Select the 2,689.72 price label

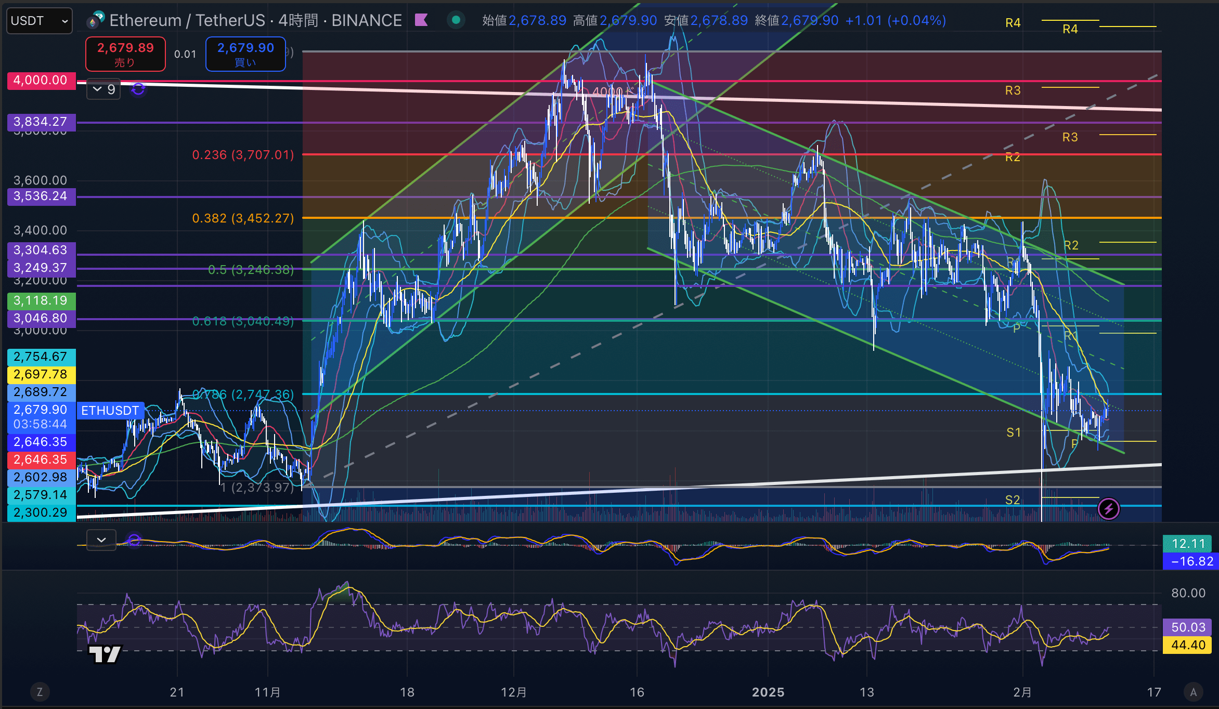click(x=41, y=392)
